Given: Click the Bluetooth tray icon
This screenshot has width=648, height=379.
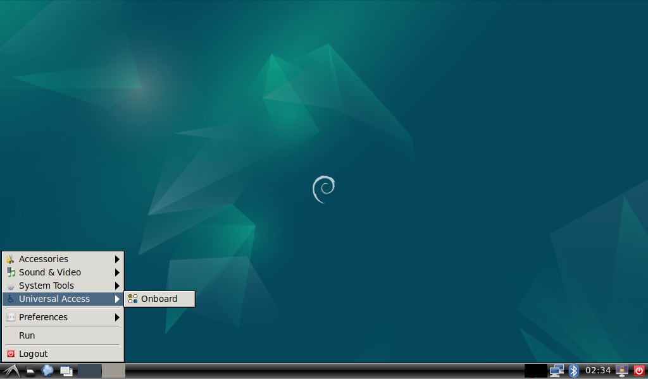Looking at the screenshot, I should pyautogui.click(x=573, y=370).
